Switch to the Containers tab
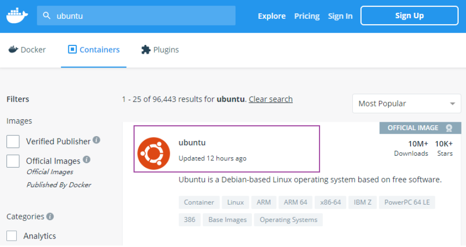 (93, 49)
